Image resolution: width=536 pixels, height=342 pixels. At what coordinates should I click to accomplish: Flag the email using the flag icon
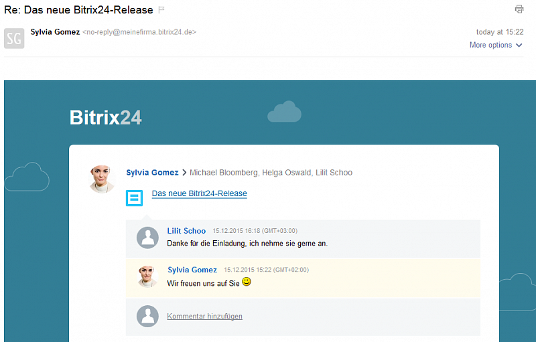(161, 10)
